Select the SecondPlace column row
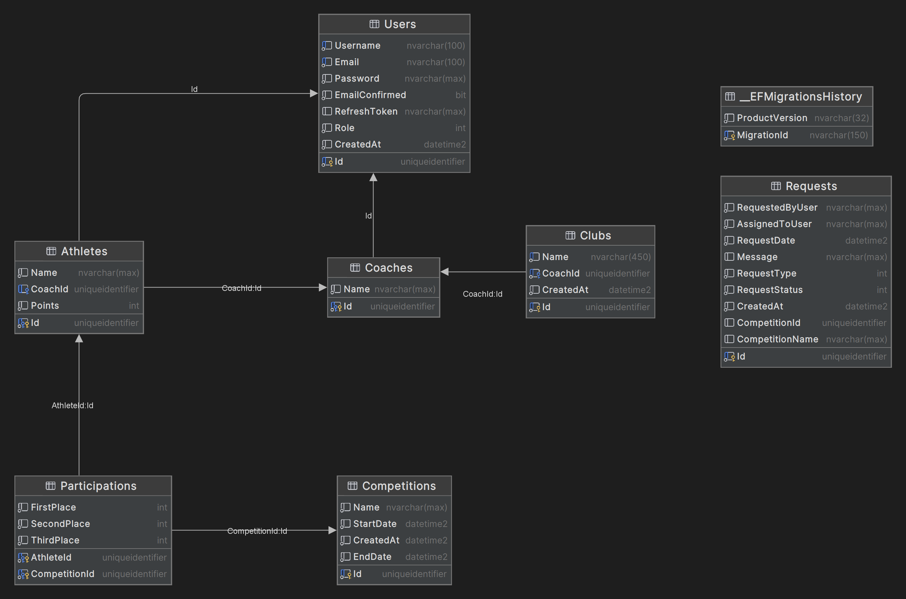This screenshot has width=906, height=599. [x=93, y=524]
